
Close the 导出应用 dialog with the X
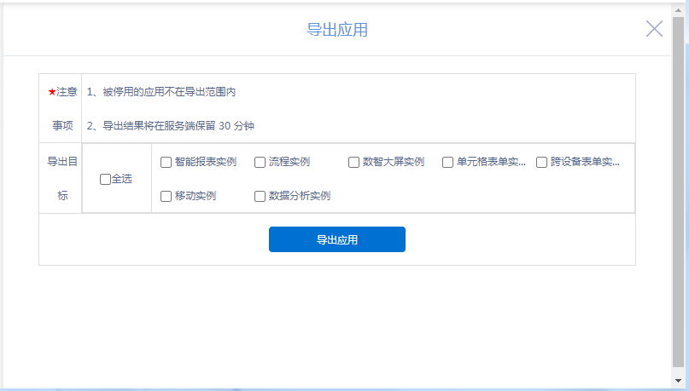tap(654, 29)
